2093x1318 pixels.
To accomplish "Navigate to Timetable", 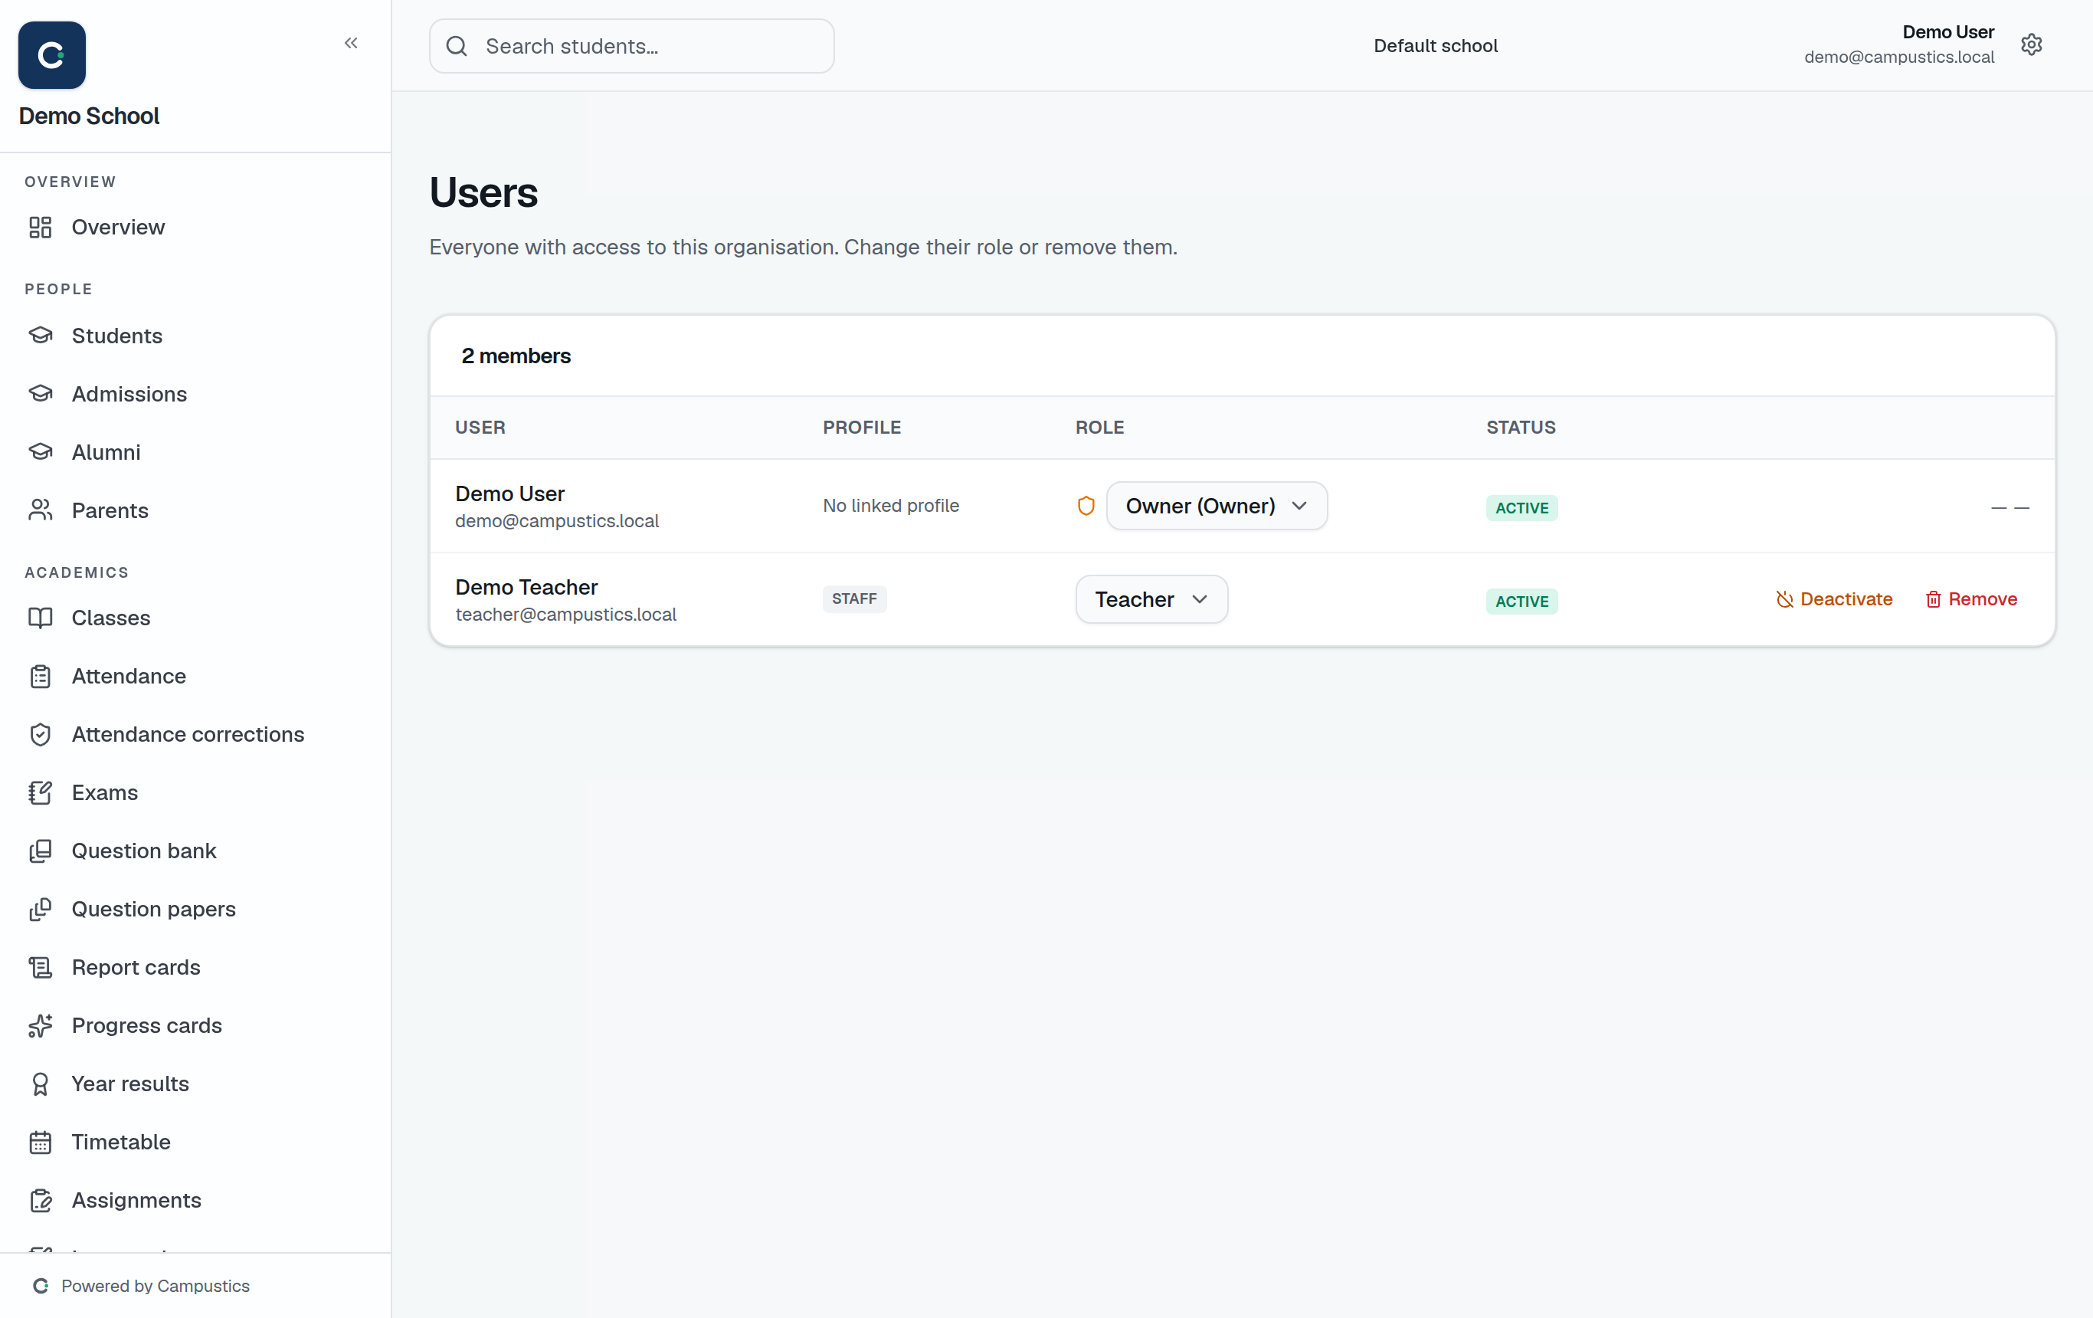I will pos(121,1142).
